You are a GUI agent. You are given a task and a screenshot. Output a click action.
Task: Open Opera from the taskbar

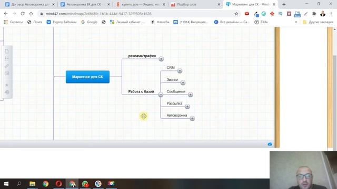point(58,184)
